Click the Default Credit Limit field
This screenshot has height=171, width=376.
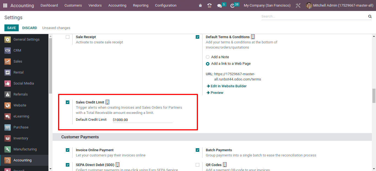143,120
